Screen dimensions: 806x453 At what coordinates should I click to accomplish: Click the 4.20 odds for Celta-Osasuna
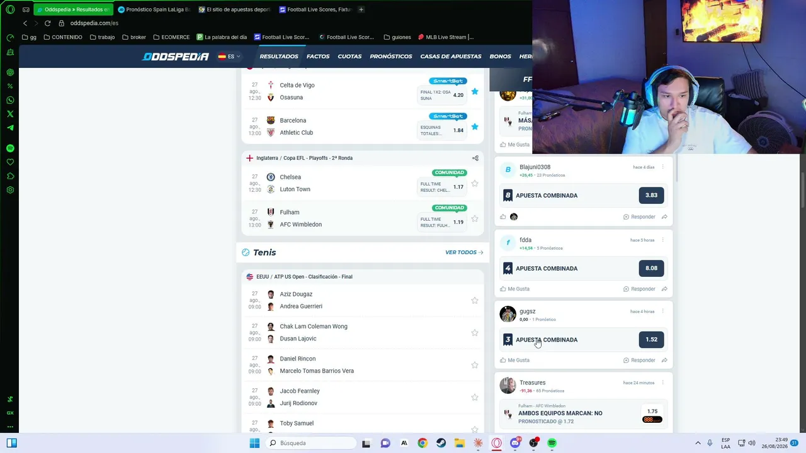click(x=458, y=95)
